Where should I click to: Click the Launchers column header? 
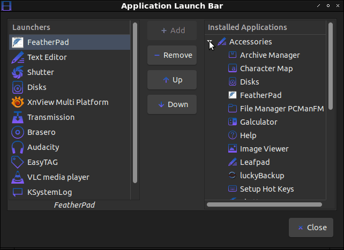click(70, 27)
